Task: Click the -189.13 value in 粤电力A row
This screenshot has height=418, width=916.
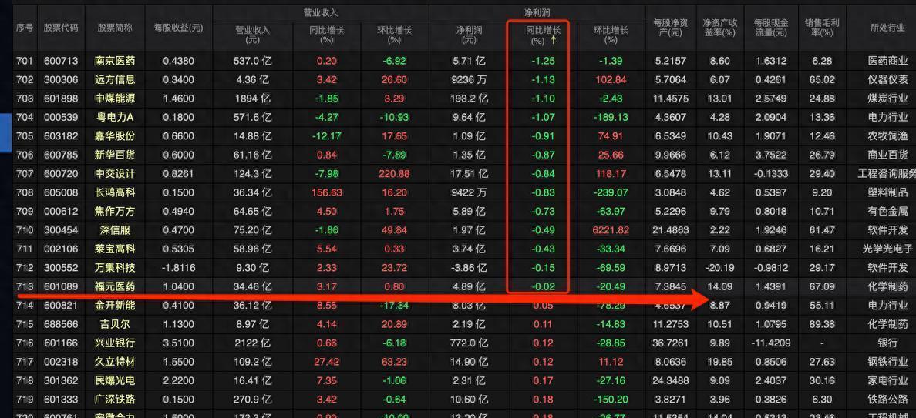Action: 611,117
